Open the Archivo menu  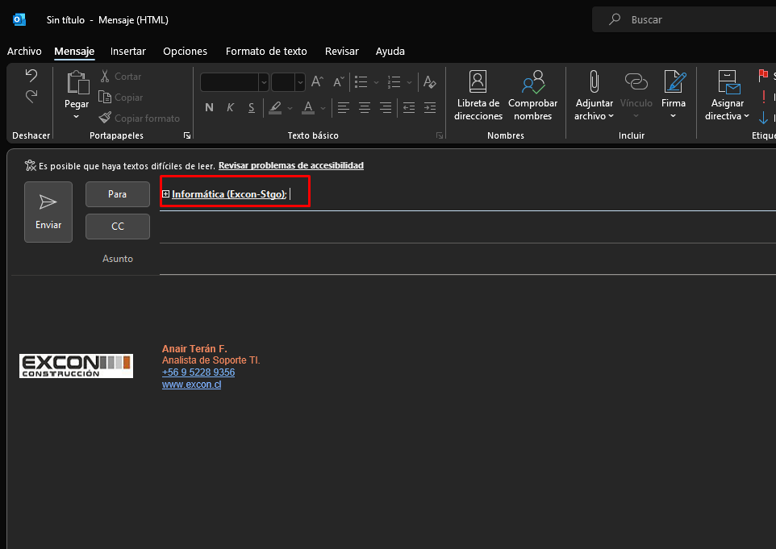(x=24, y=52)
